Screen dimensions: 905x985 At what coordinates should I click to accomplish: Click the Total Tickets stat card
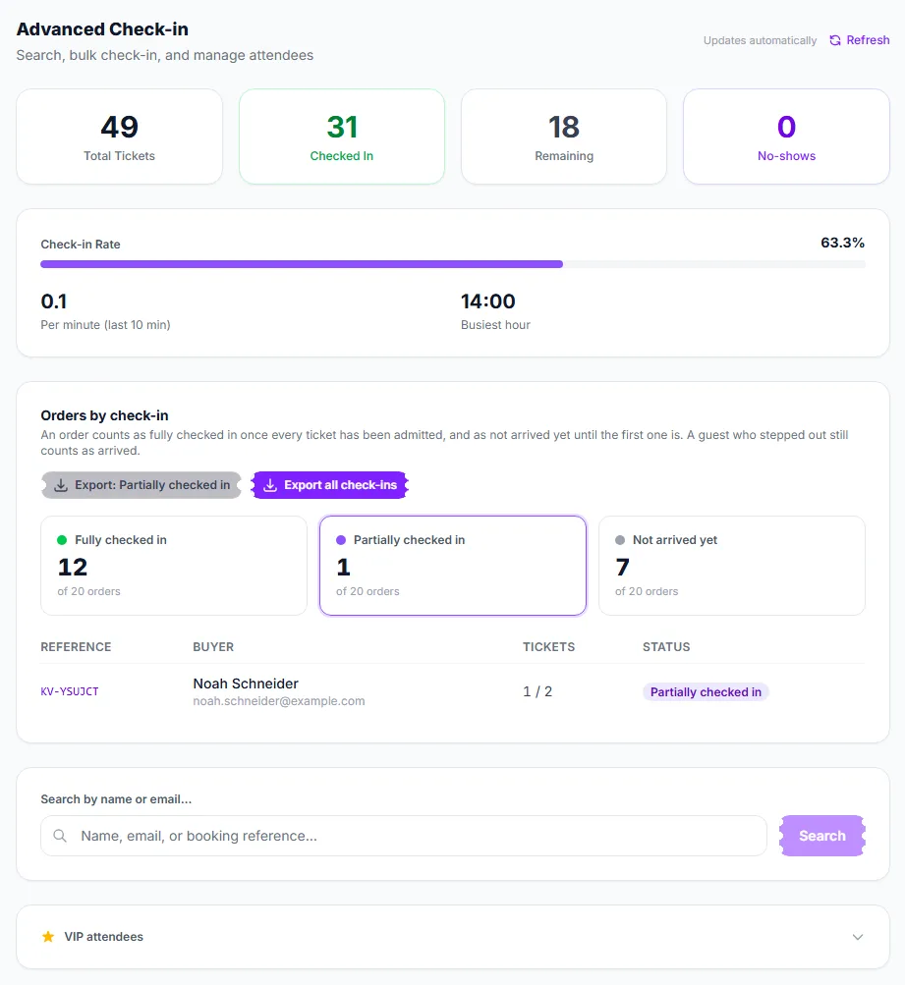point(120,137)
